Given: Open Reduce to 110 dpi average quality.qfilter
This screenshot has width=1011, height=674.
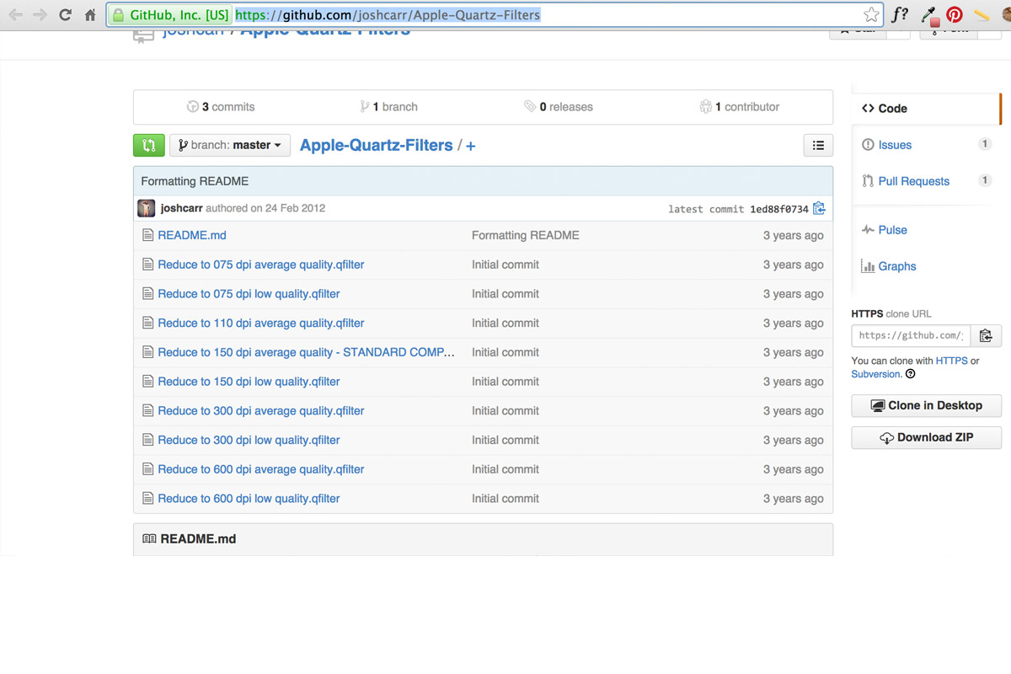Looking at the screenshot, I should [x=261, y=324].
